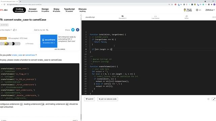Share on Twitter icon

73,30
